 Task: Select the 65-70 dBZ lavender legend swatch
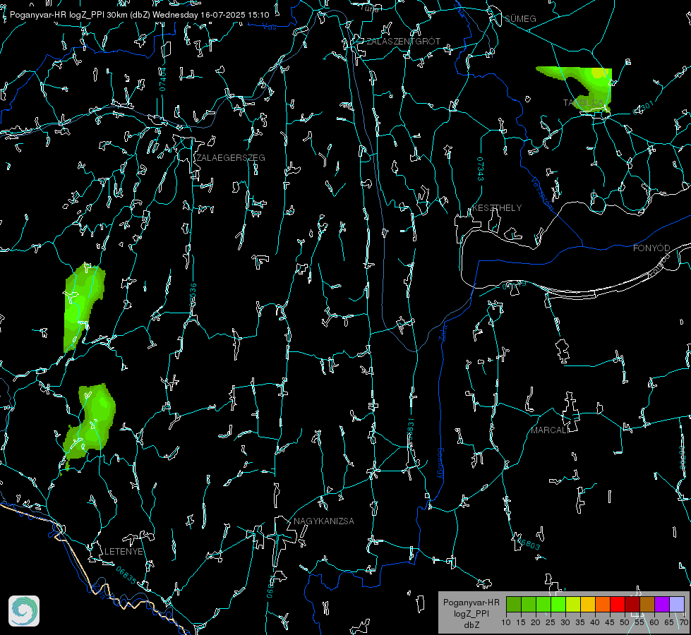[676, 604]
